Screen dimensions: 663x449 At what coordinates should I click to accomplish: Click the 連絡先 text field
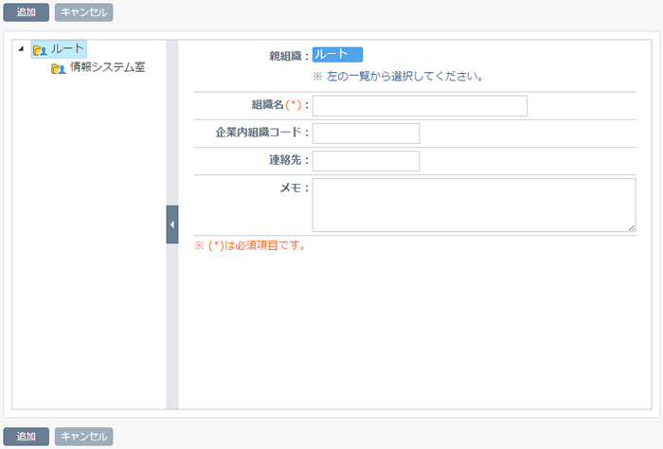(x=367, y=161)
